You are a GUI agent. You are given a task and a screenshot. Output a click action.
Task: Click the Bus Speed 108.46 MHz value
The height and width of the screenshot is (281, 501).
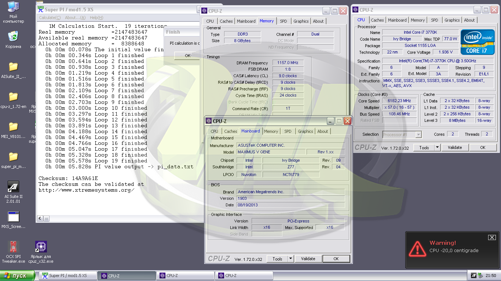tap(399, 114)
